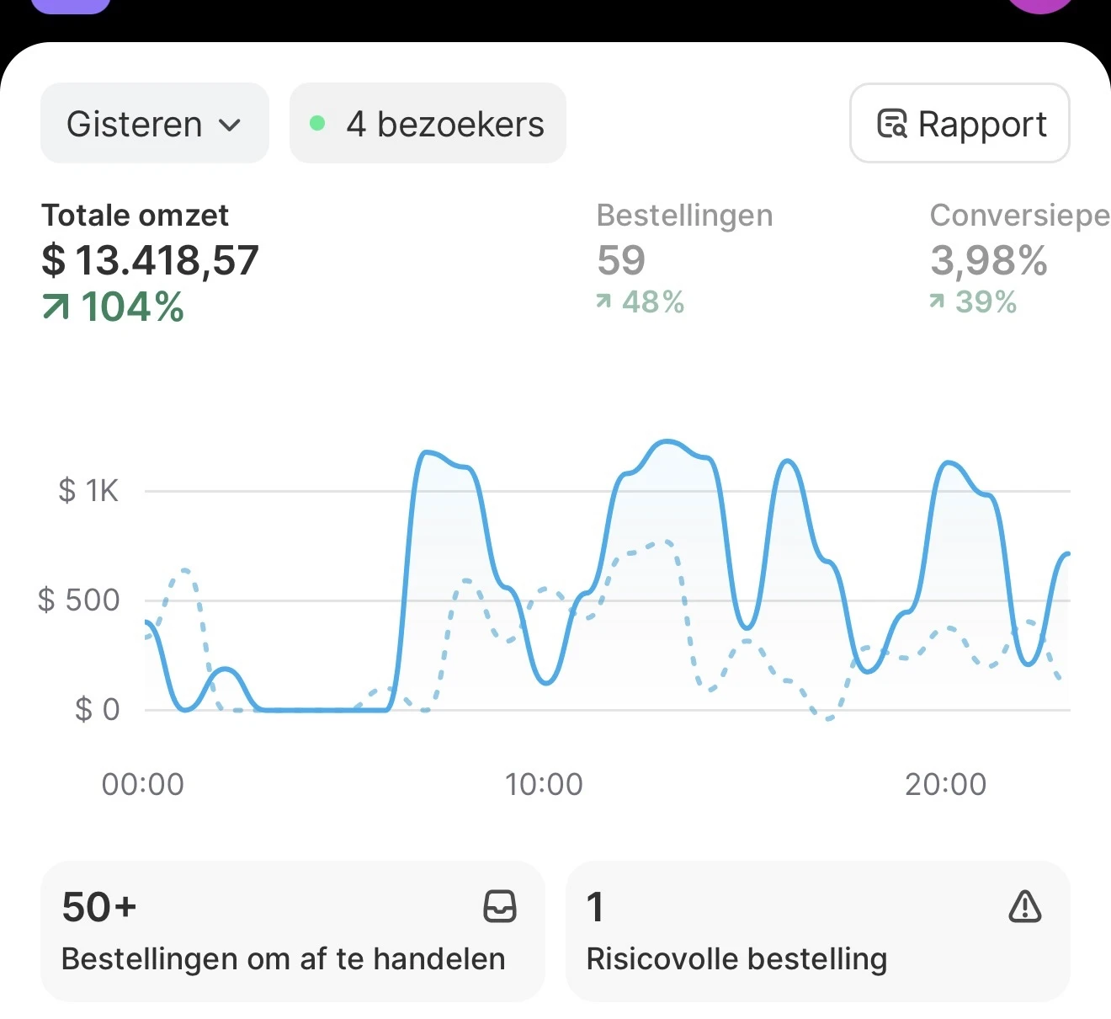Click the 50+ pending orders count
This screenshot has height=1019, width=1111.
point(99,907)
